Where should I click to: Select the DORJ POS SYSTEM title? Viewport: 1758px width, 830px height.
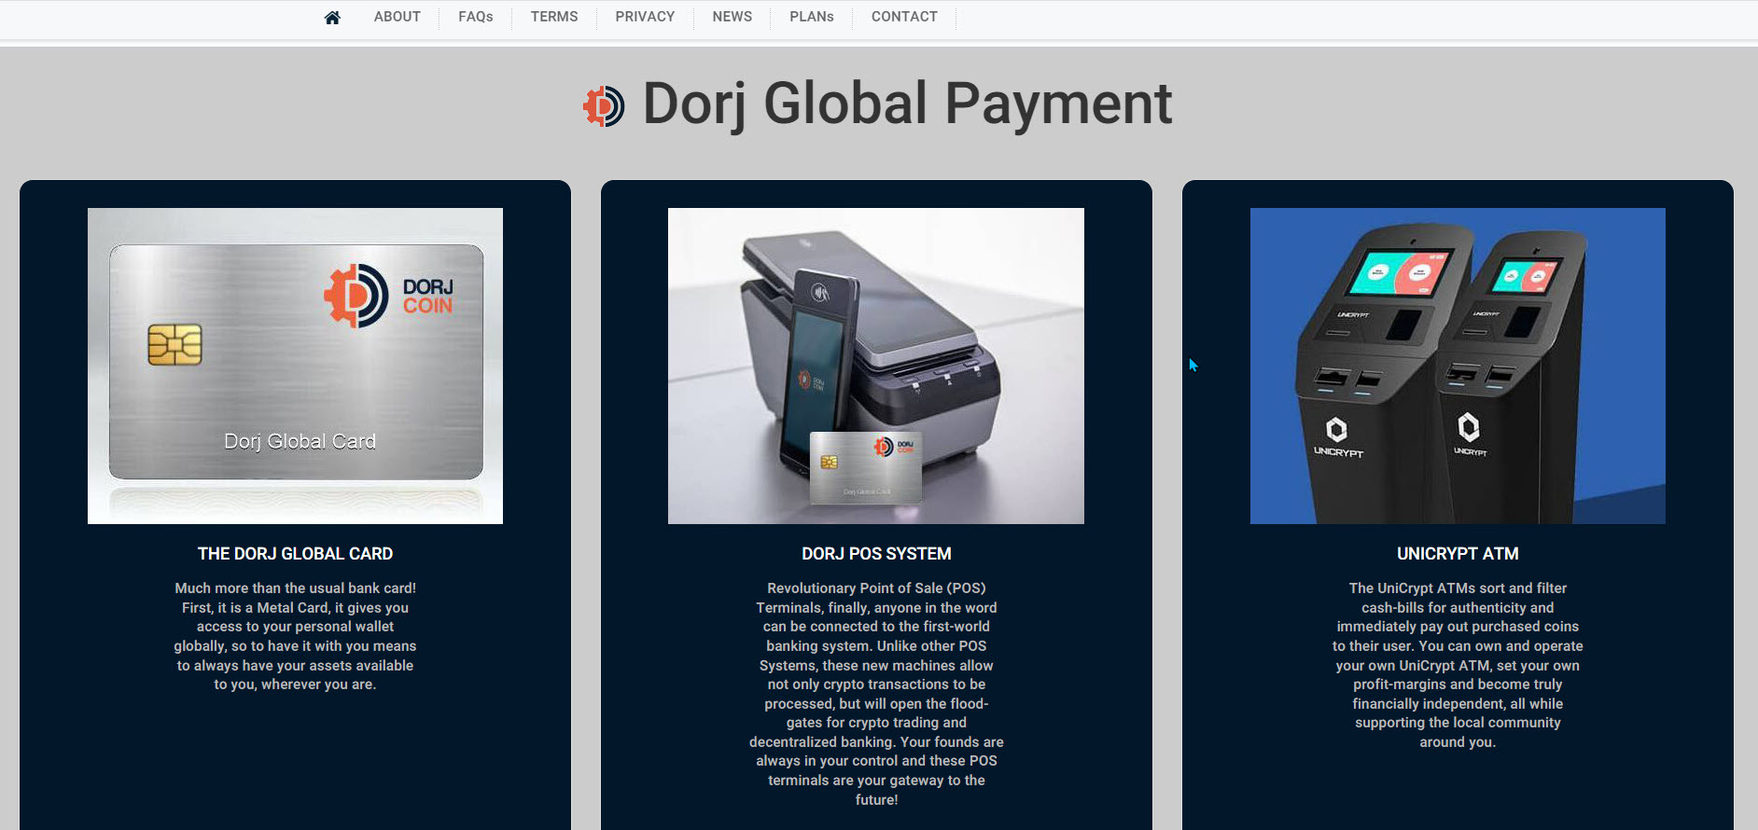pyautogui.click(x=876, y=554)
